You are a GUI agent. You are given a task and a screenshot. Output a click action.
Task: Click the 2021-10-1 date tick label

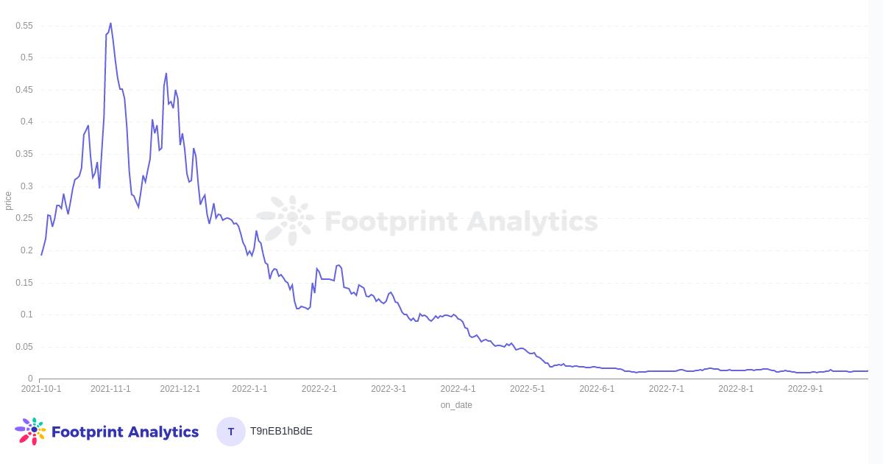pos(41,389)
